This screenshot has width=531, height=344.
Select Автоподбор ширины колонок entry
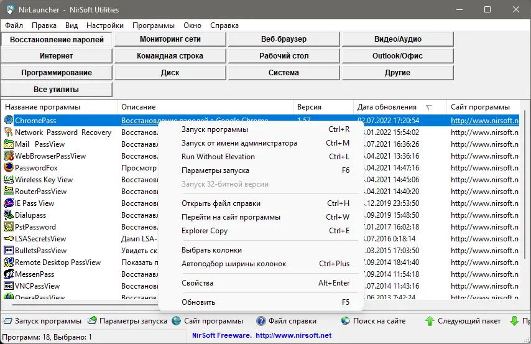[261, 264]
